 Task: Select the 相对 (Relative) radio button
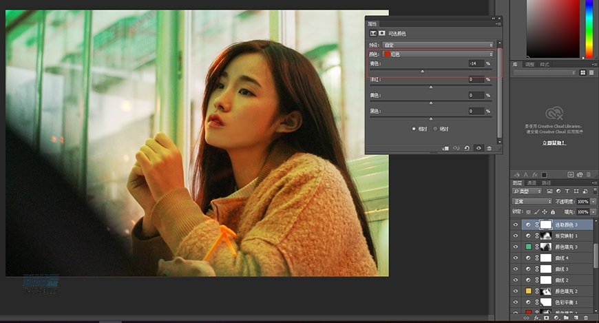click(414, 129)
